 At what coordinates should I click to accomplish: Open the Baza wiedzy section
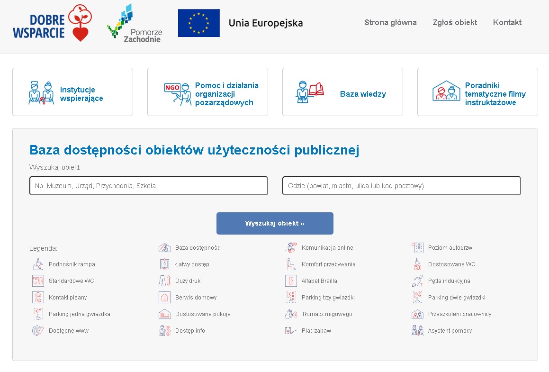click(x=342, y=91)
